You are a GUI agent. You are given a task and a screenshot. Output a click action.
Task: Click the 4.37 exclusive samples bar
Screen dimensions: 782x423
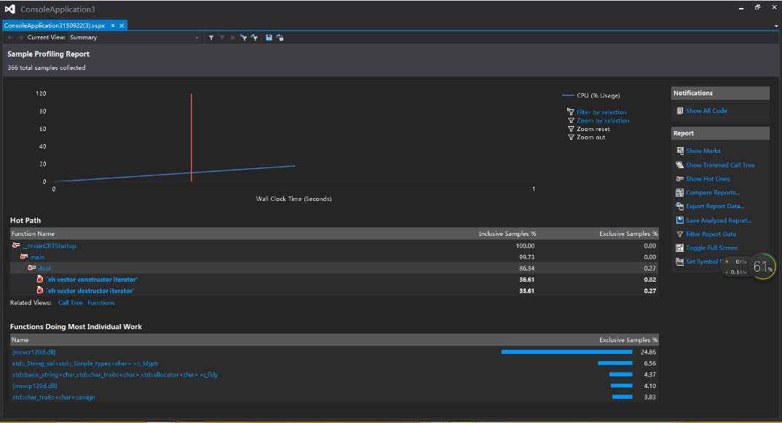620,375
